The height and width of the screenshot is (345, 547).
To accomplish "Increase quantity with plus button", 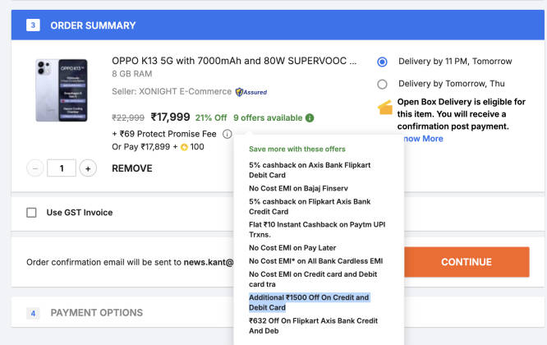I will pos(88,168).
